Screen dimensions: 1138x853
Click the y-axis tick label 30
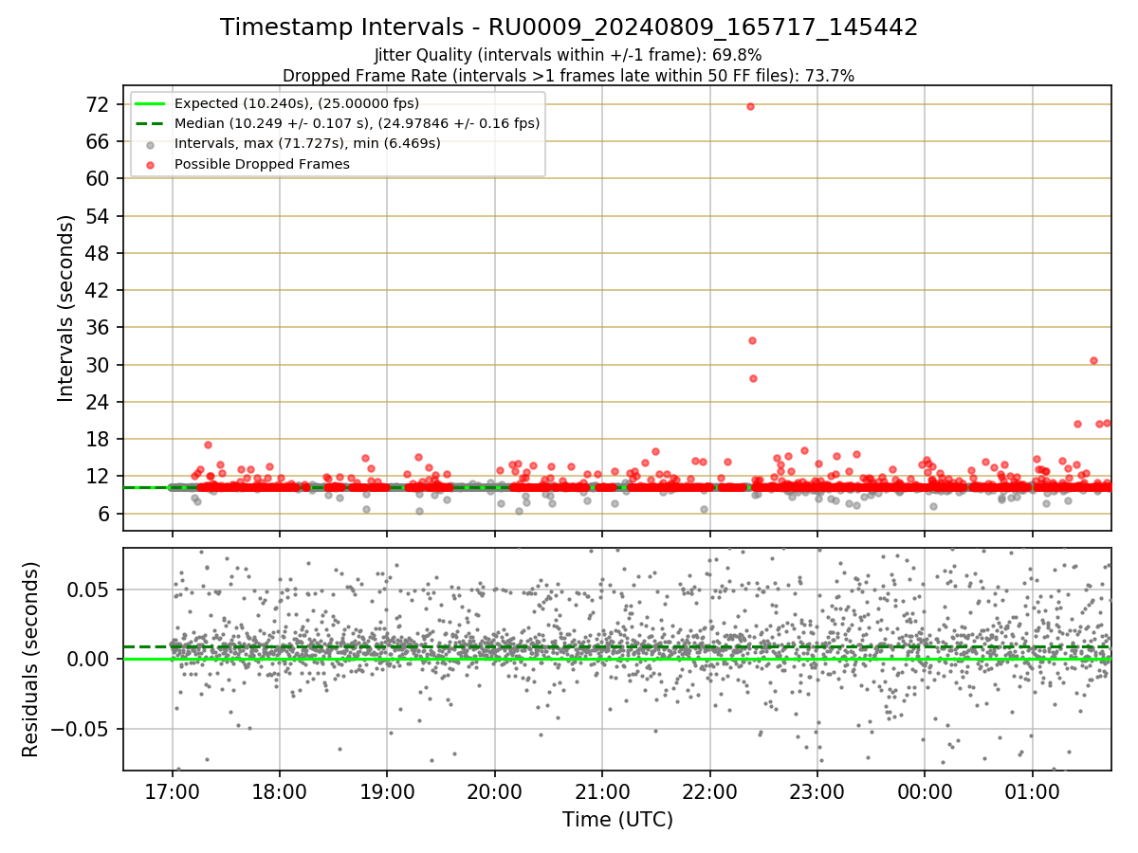click(x=99, y=365)
